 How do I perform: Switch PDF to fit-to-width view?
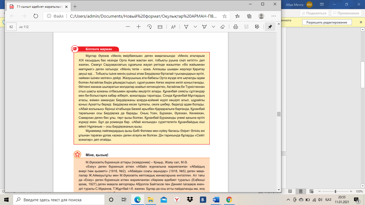160,27
